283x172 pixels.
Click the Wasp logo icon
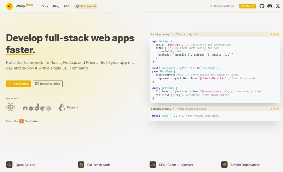pyautogui.click(x=10, y=6)
